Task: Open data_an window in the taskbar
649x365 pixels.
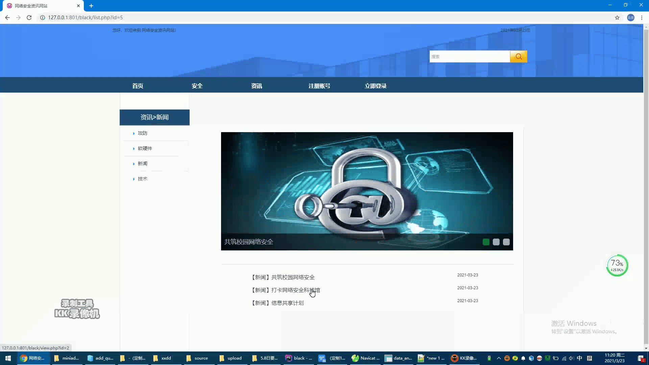Action: tap(399, 358)
